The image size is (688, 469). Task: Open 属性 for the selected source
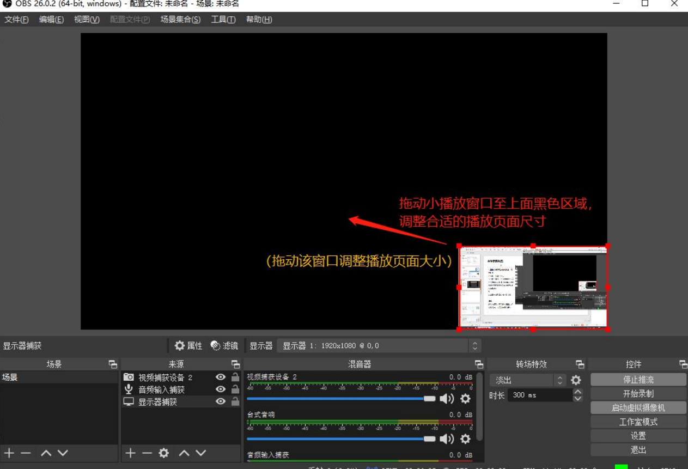pyautogui.click(x=188, y=346)
